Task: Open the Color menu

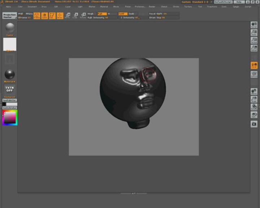Action: (x=20, y=6)
